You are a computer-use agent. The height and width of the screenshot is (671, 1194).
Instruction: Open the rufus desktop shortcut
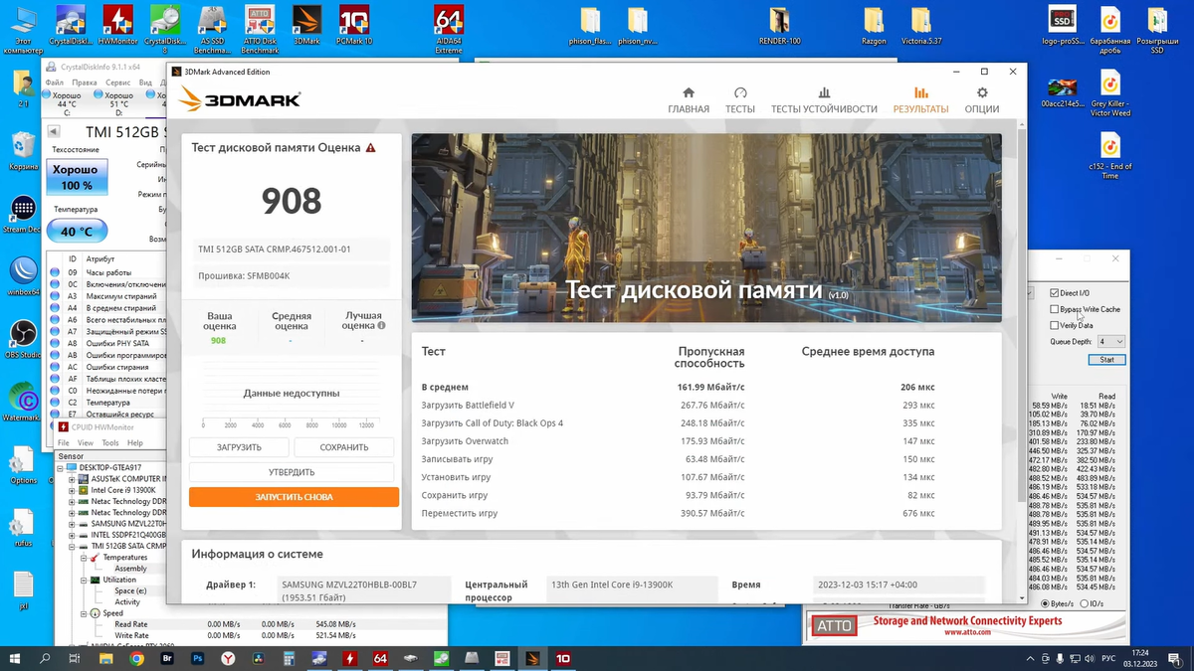(x=23, y=527)
